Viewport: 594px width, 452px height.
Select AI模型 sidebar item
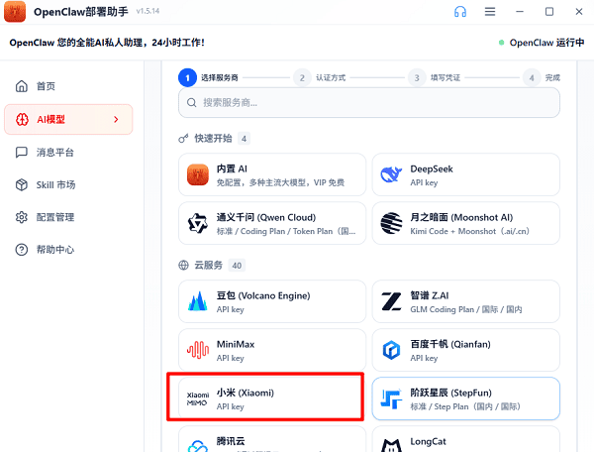tap(68, 120)
